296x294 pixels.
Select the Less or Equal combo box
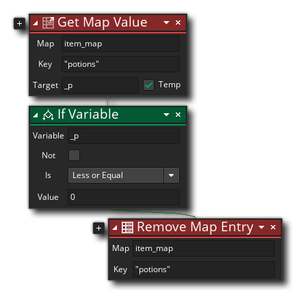(124, 175)
